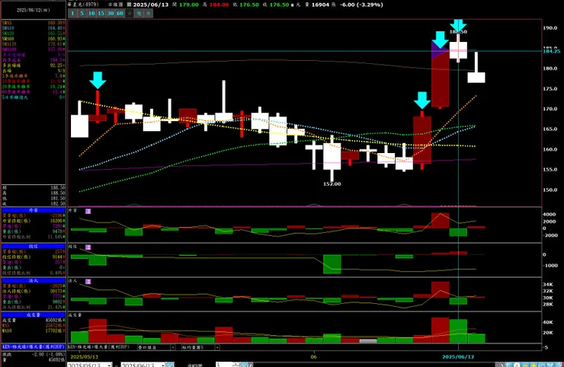Choose the 60-minute interval button
Screen dimensions: 564x367
click(x=120, y=13)
